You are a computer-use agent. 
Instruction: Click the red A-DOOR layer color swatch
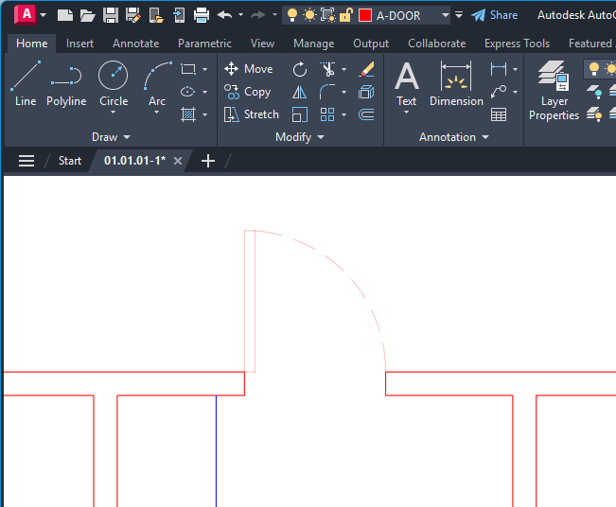365,15
